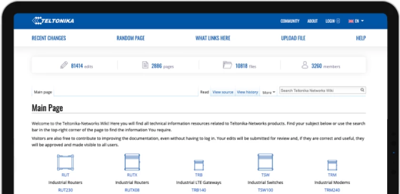Open the TRB link
Screen dimensions: 400x194
199,175
